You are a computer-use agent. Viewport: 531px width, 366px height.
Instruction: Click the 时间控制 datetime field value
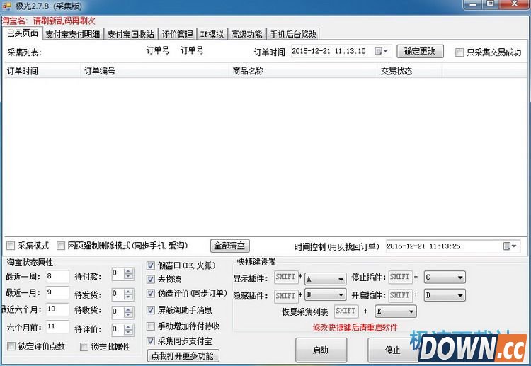pyautogui.click(x=423, y=246)
